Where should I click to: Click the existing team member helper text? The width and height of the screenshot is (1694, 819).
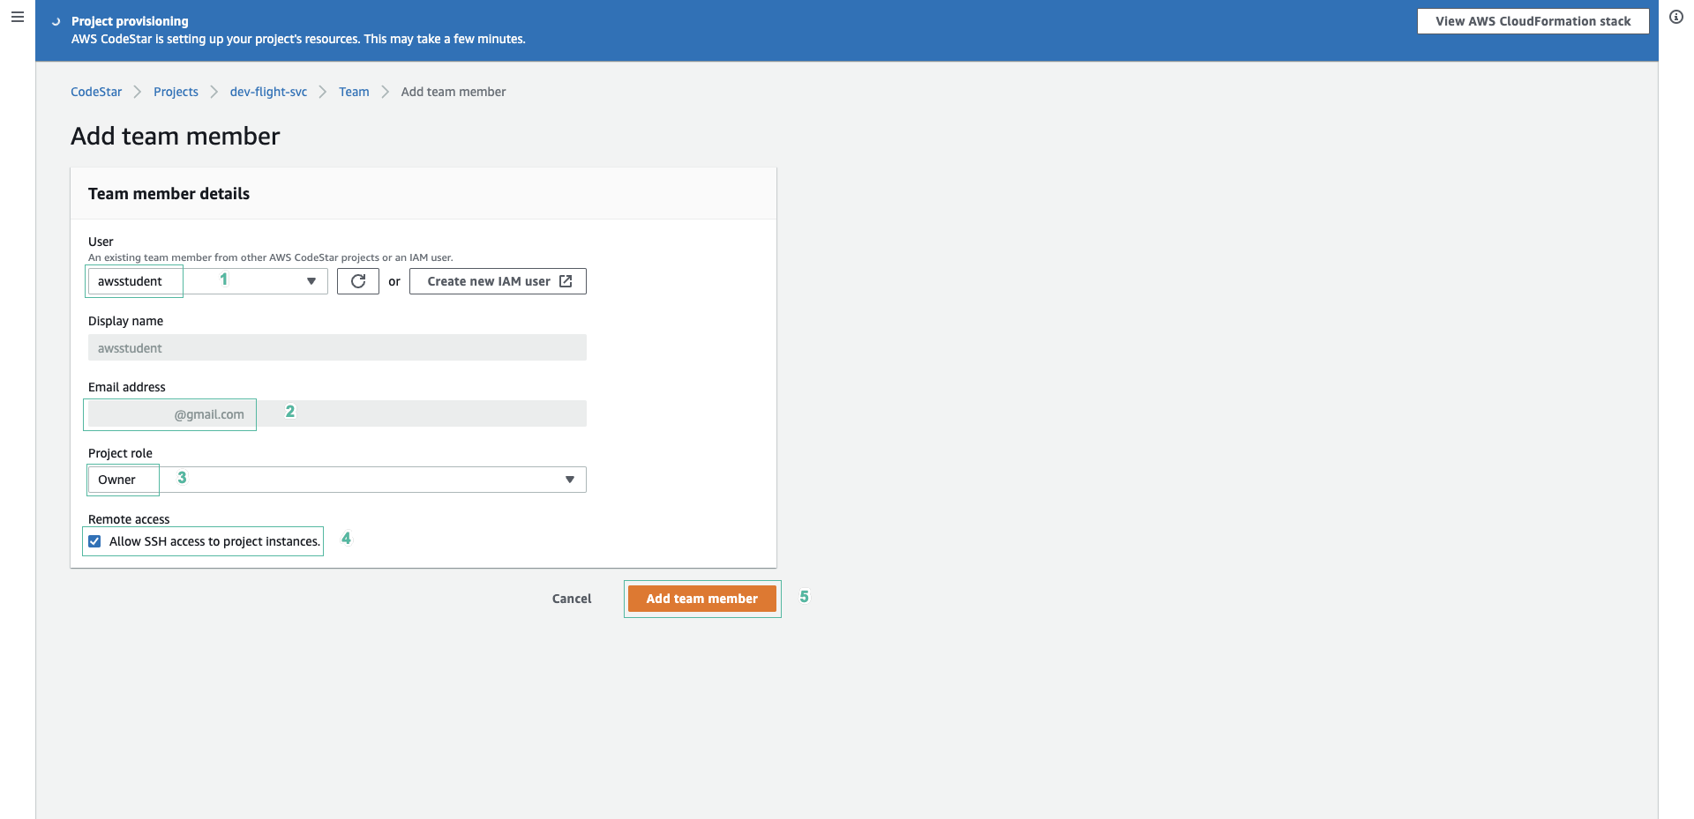(270, 257)
